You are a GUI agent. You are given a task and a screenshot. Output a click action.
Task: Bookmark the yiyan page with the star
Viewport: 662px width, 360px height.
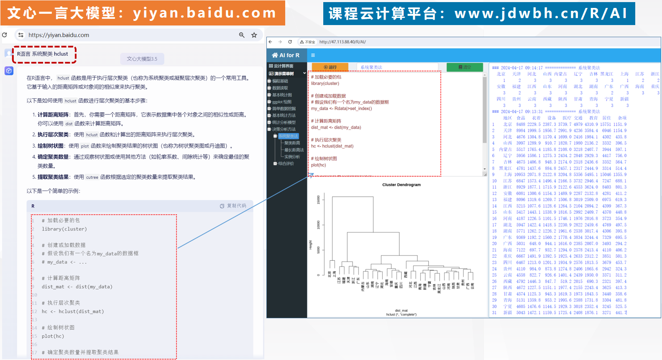[254, 35]
